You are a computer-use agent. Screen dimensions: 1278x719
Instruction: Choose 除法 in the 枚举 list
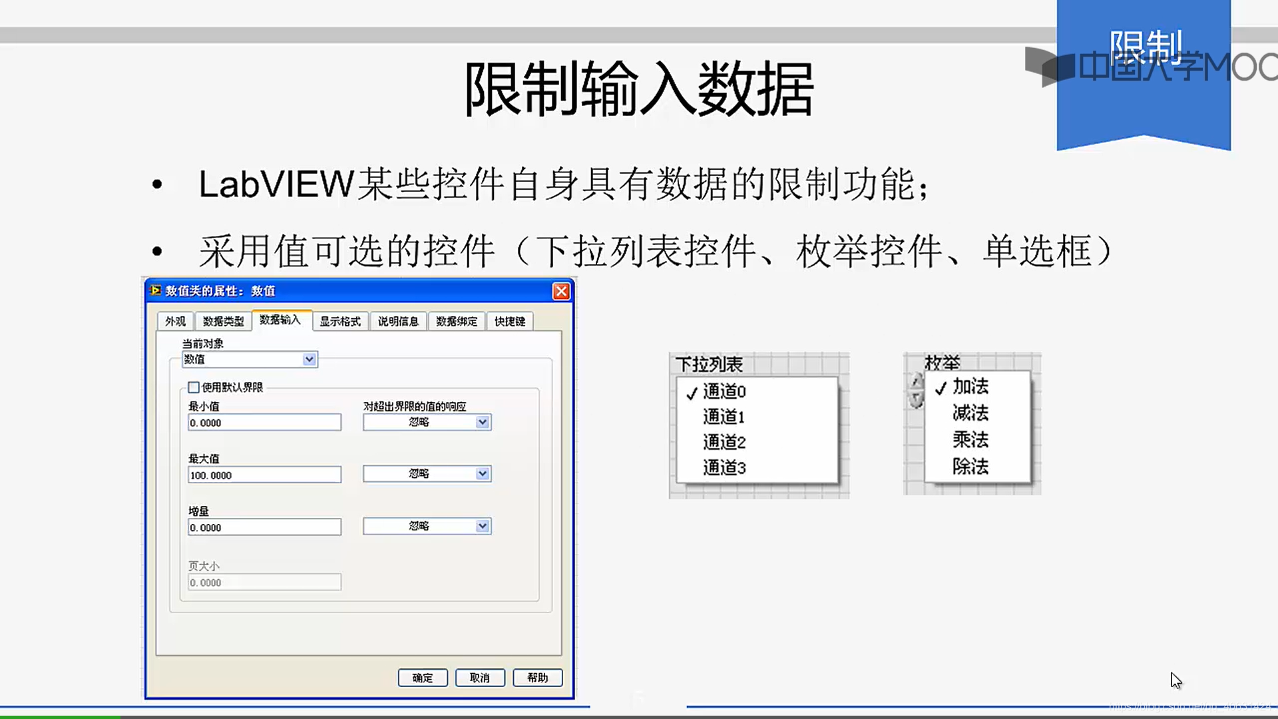(977, 466)
